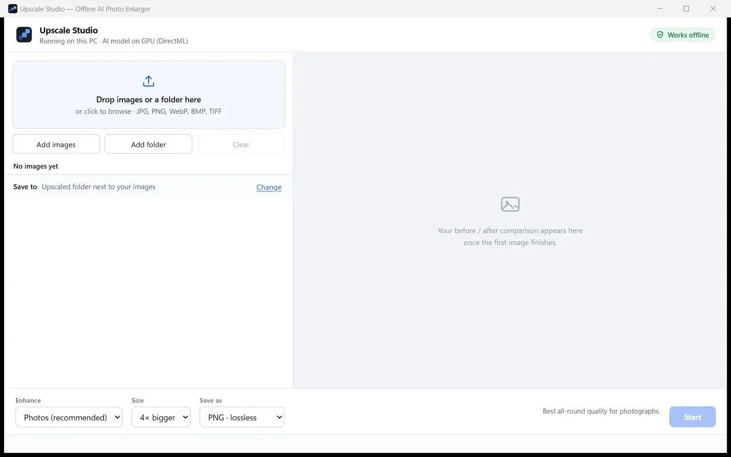Click 'Upscaled folder next to your images' text
The width and height of the screenshot is (731, 457).
coord(99,187)
